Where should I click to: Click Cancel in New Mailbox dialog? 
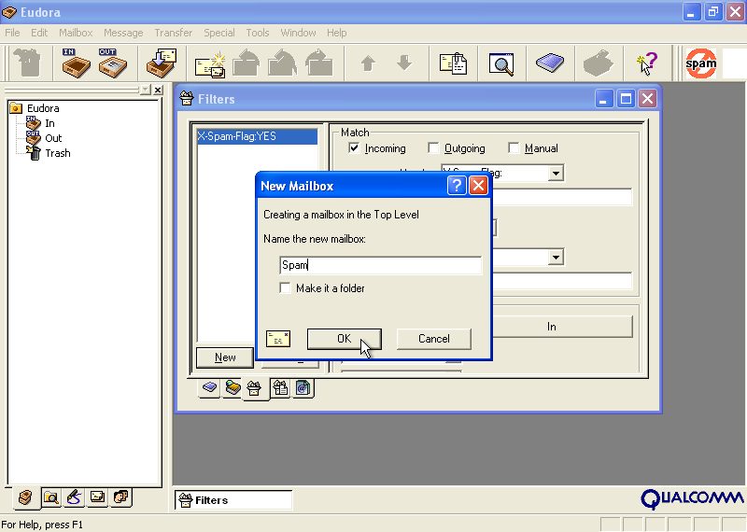pos(433,339)
